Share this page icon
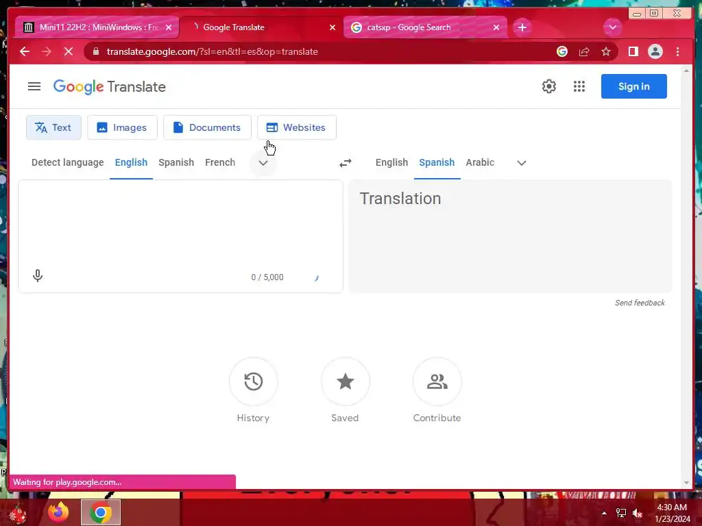702x526 pixels. click(x=584, y=51)
